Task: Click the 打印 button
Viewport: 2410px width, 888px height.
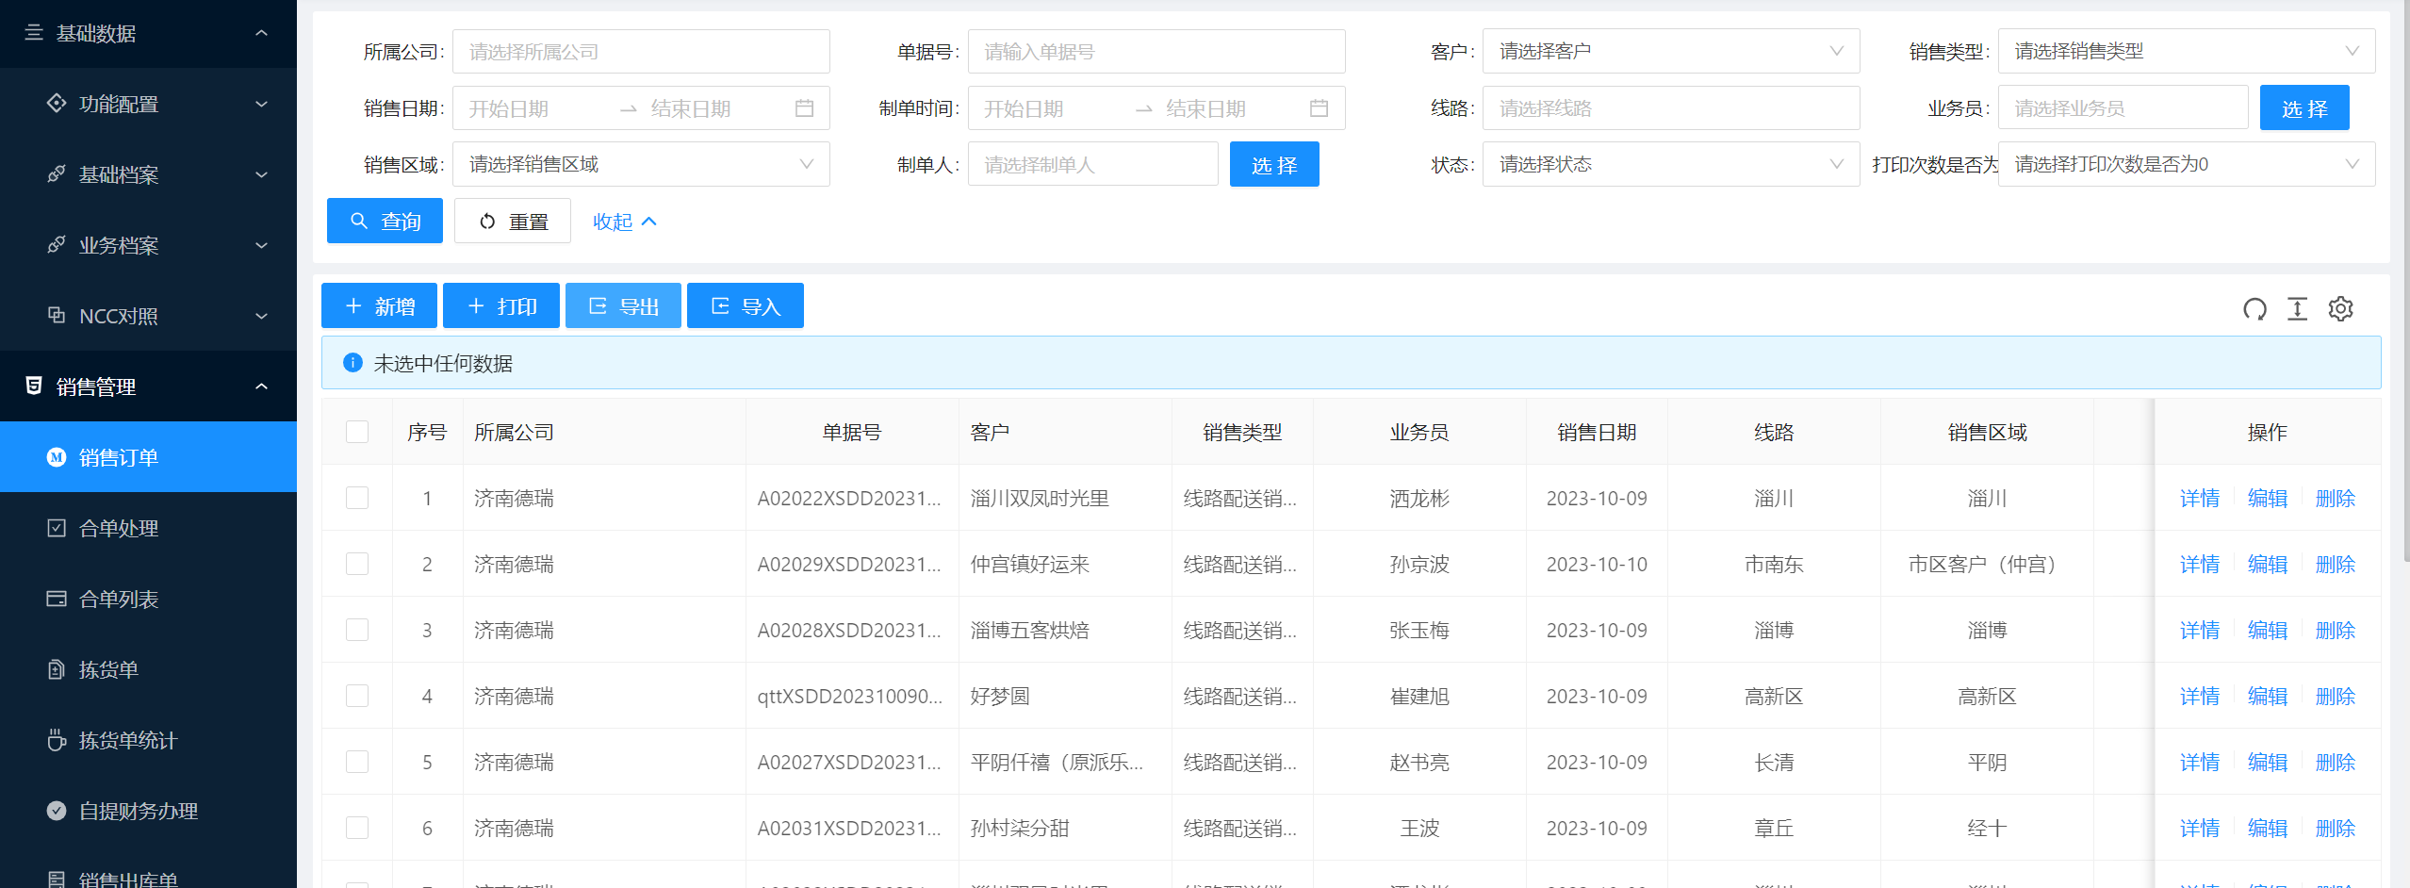Action: [x=501, y=305]
